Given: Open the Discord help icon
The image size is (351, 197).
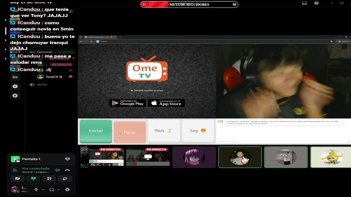Looking at the screenshot, I should point(316,3).
